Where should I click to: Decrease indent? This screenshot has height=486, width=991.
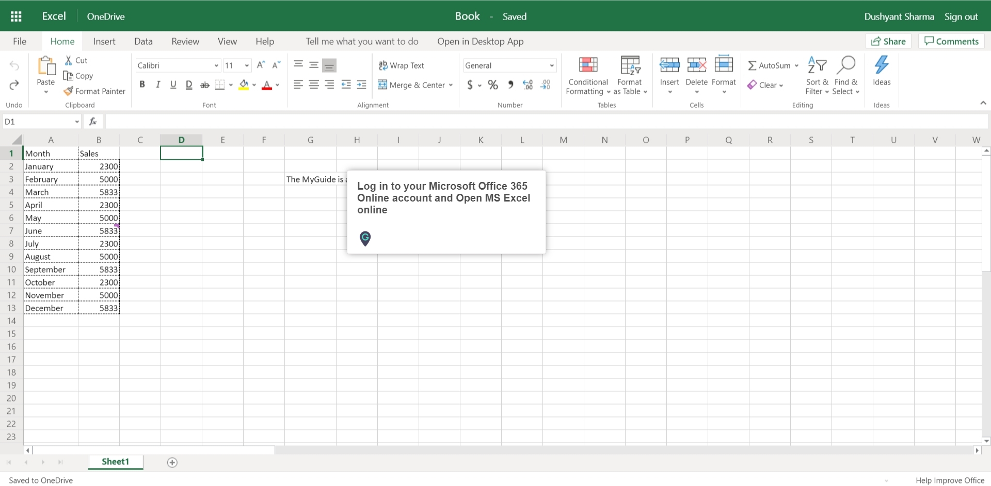[x=346, y=85]
